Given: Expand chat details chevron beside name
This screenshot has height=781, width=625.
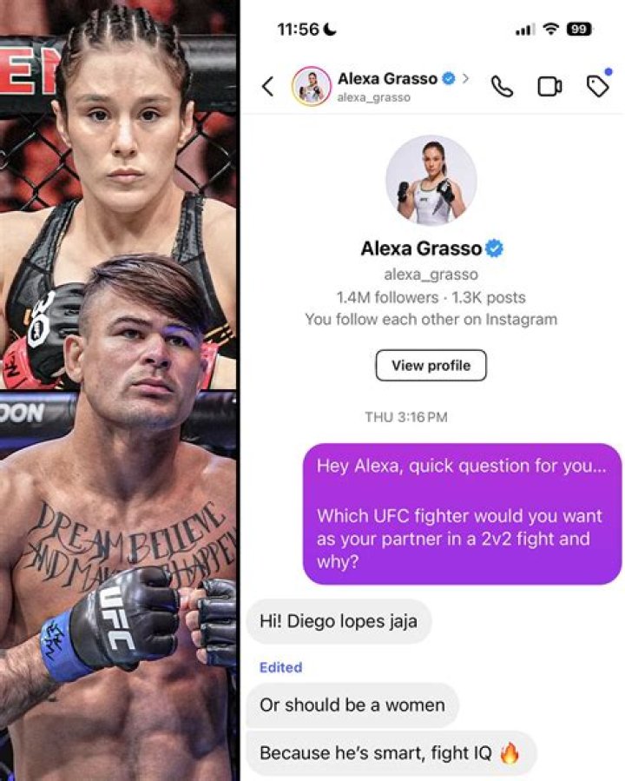Looking at the screenshot, I should click(465, 78).
